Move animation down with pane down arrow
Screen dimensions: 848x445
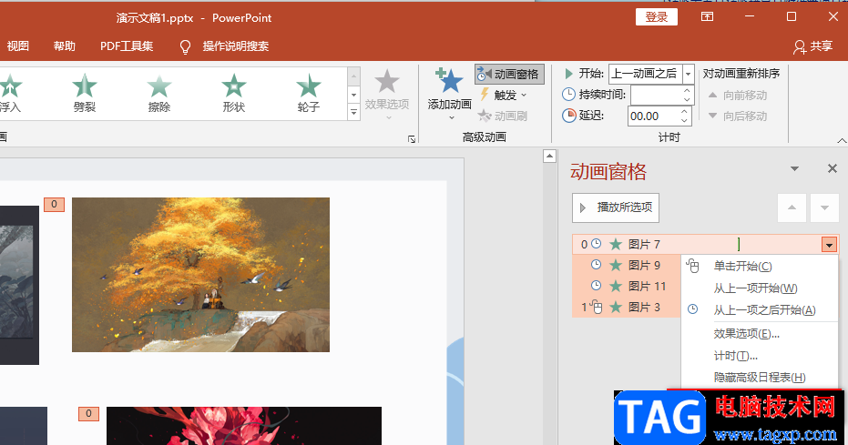[824, 207]
